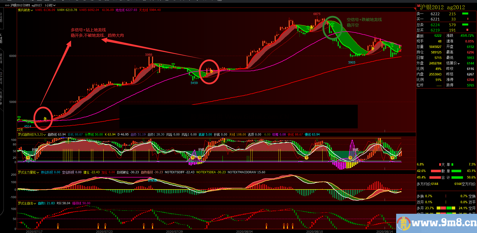The height and width of the screenshot is (233, 477).
Task: Click the green 合计 sell bar
Action: 457,177
